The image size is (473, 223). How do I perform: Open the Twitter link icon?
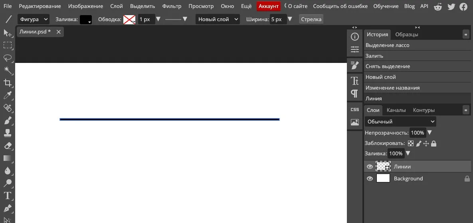click(451, 6)
